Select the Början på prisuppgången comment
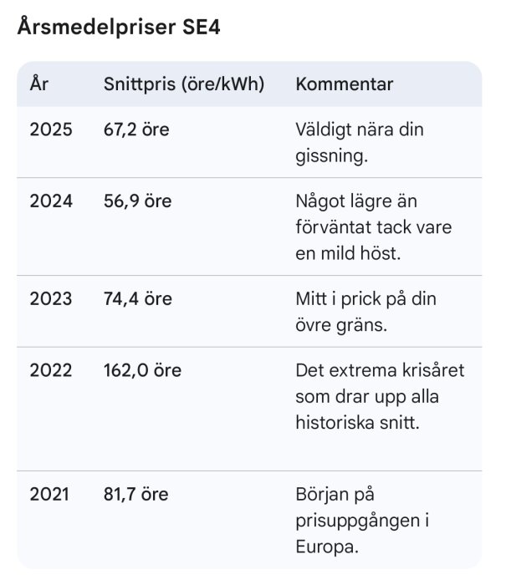Screen dimensions: 506x585 point(362,521)
